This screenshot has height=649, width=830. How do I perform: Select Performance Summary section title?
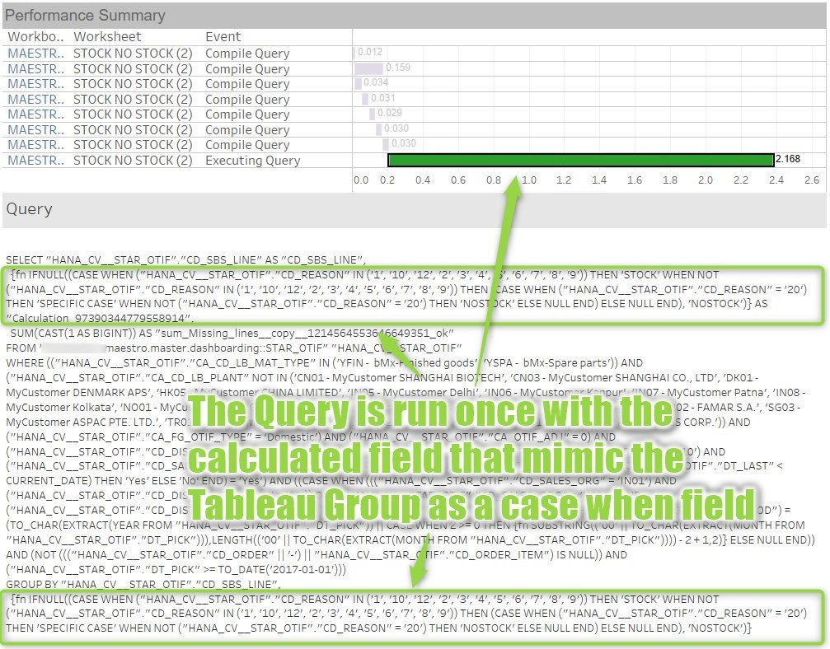click(85, 16)
